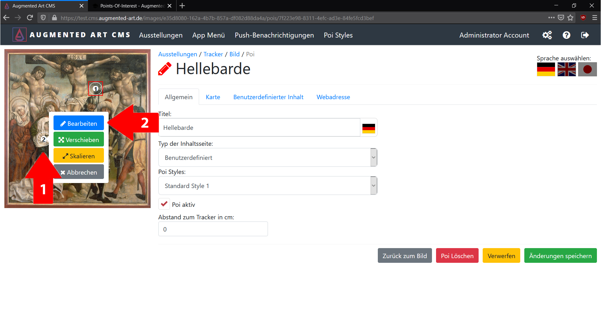Go forward using the browser's forward arrow
This screenshot has width=601, height=326.
(18, 18)
